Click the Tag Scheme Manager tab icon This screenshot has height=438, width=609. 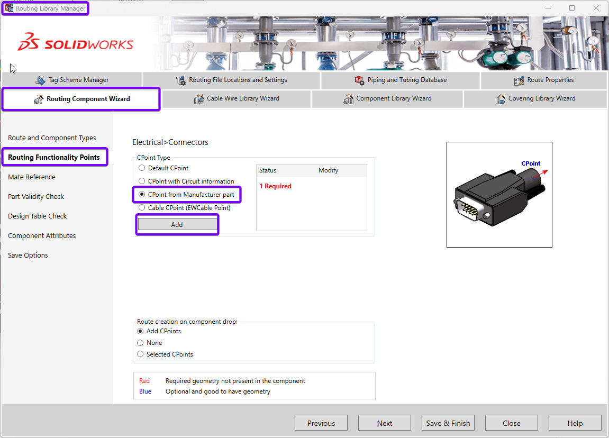click(40, 80)
